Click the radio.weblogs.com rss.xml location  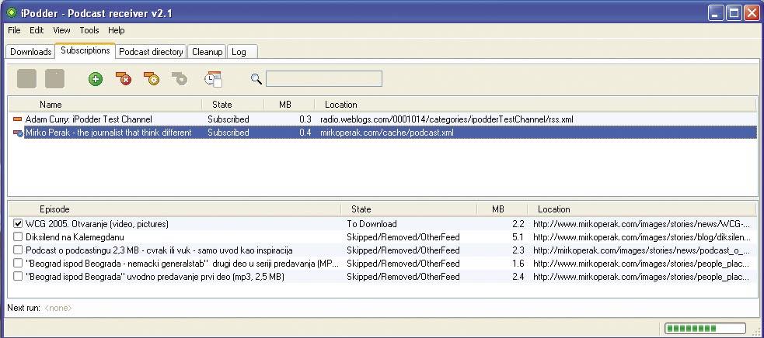point(448,119)
